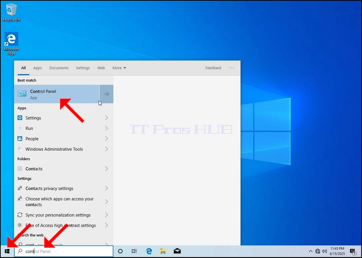Click the Contacts folder icon
362x258 pixels.
(x=20, y=169)
